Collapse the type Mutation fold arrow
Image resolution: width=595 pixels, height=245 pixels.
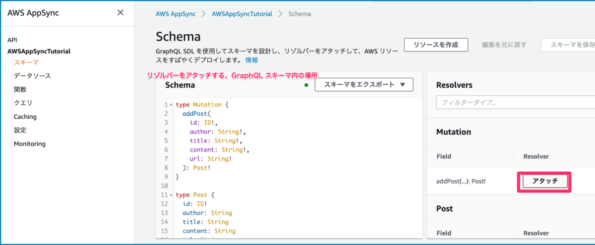coord(171,105)
